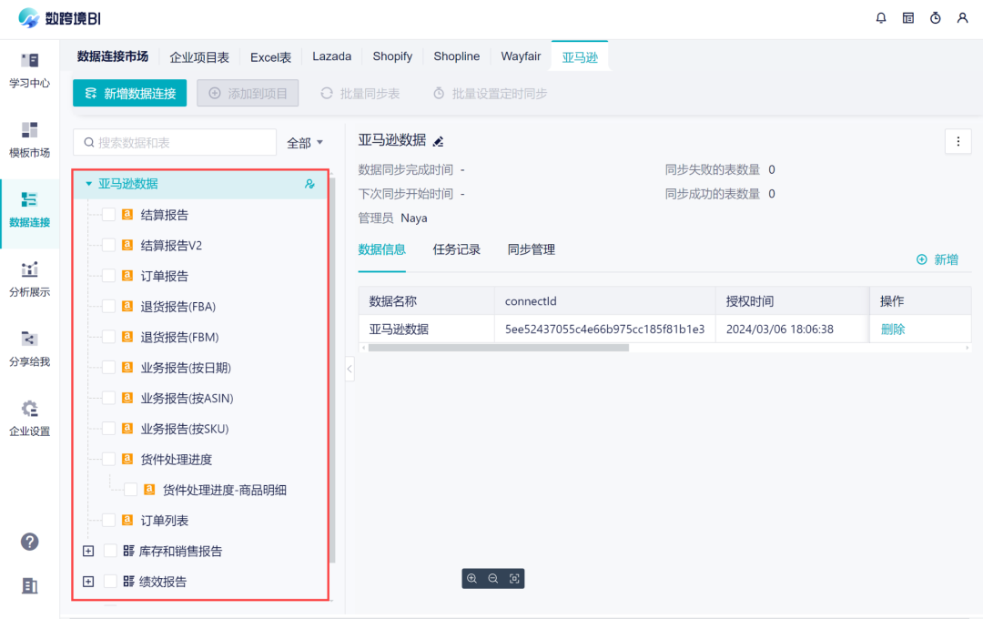The height and width of the screenshot is (619, 983).
Task: Collapse the left panel with the arrow handle
Action: coord(350,369)
